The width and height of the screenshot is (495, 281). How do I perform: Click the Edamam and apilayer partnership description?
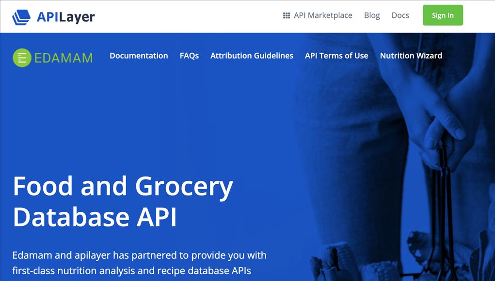tap(139, 263)
